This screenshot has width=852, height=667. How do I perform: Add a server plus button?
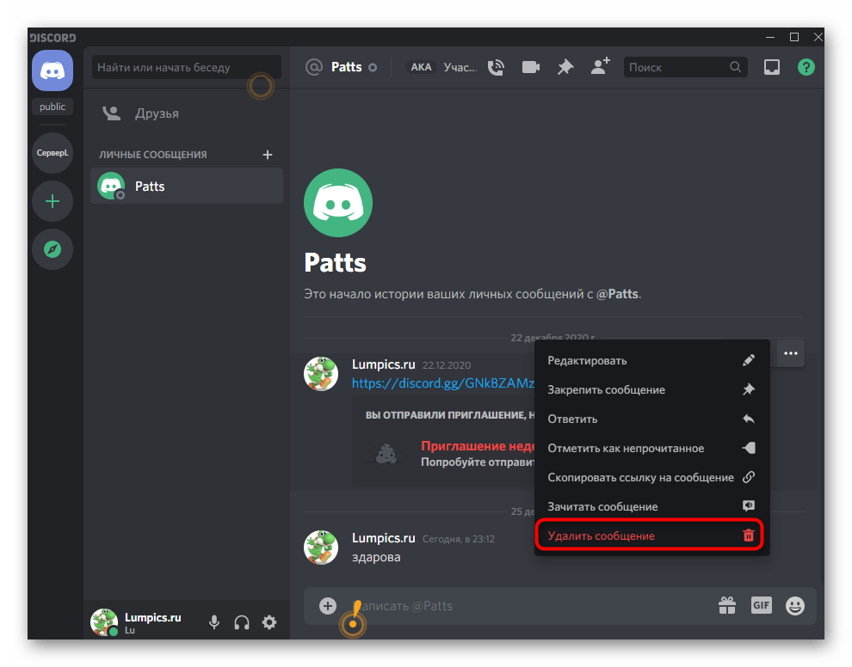tap(52, 202)
